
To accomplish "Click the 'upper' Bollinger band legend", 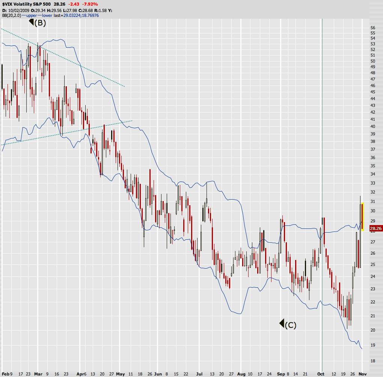I will pos(32,15).
